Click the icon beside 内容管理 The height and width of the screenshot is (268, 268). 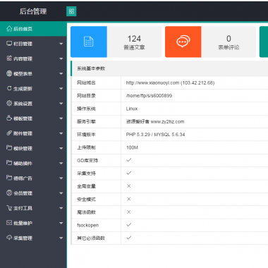point(9,59)
